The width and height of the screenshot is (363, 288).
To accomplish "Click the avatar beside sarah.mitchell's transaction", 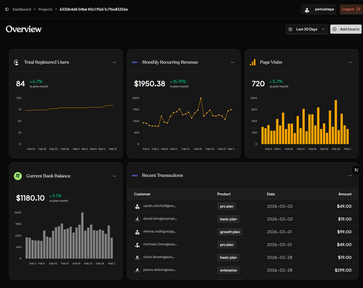I will [x=137, y=206].
